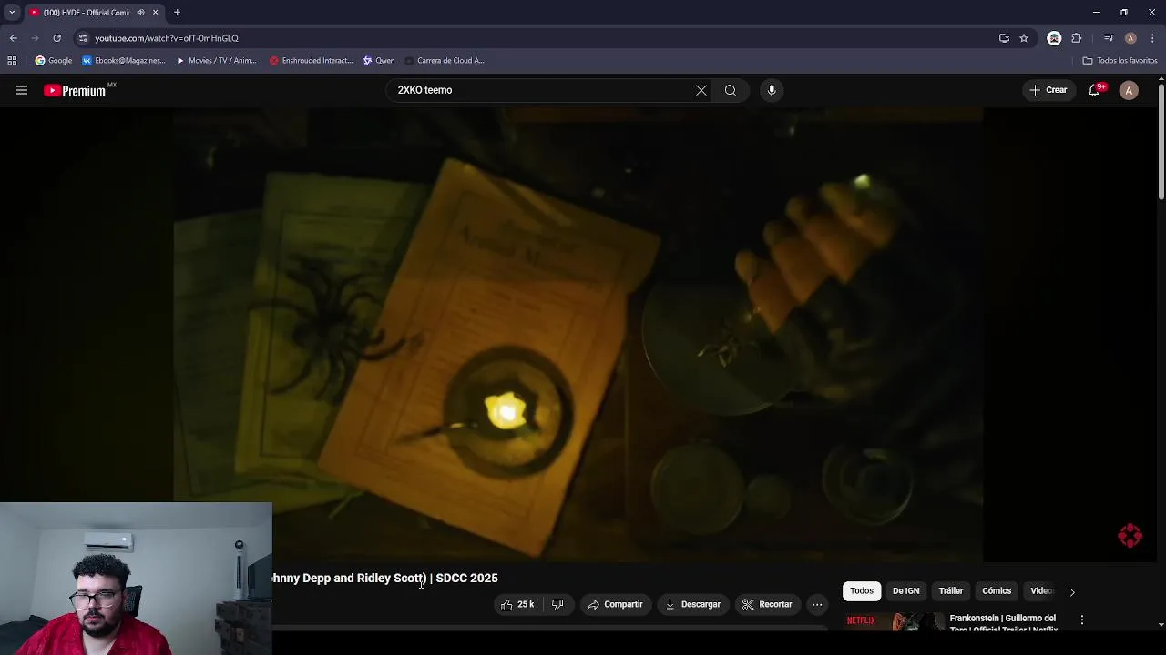Open the Ebooks&Magazines bookmark
This screenshot has width=1166, height=655.
(x=124, y=61)
